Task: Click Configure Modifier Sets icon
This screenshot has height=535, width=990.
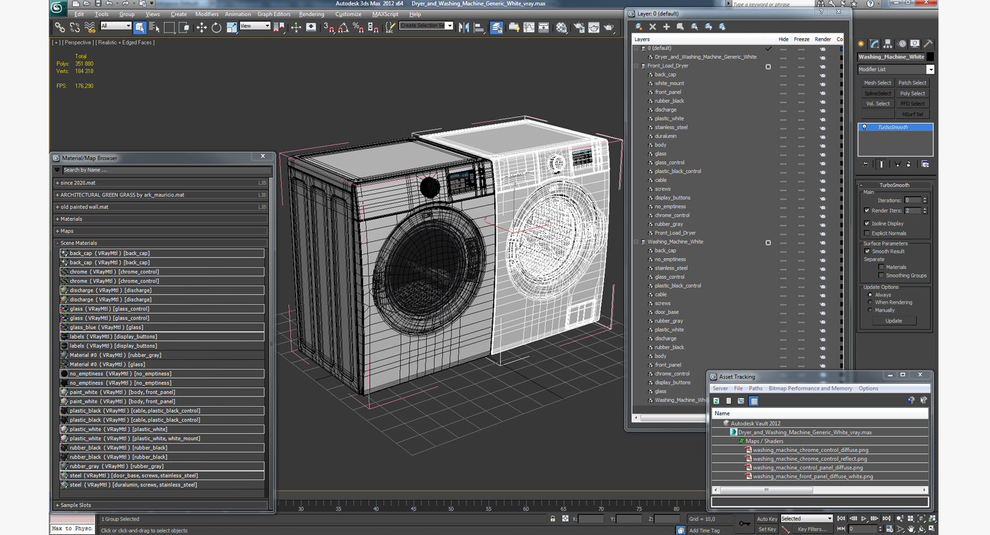Action: click(925, 164)
